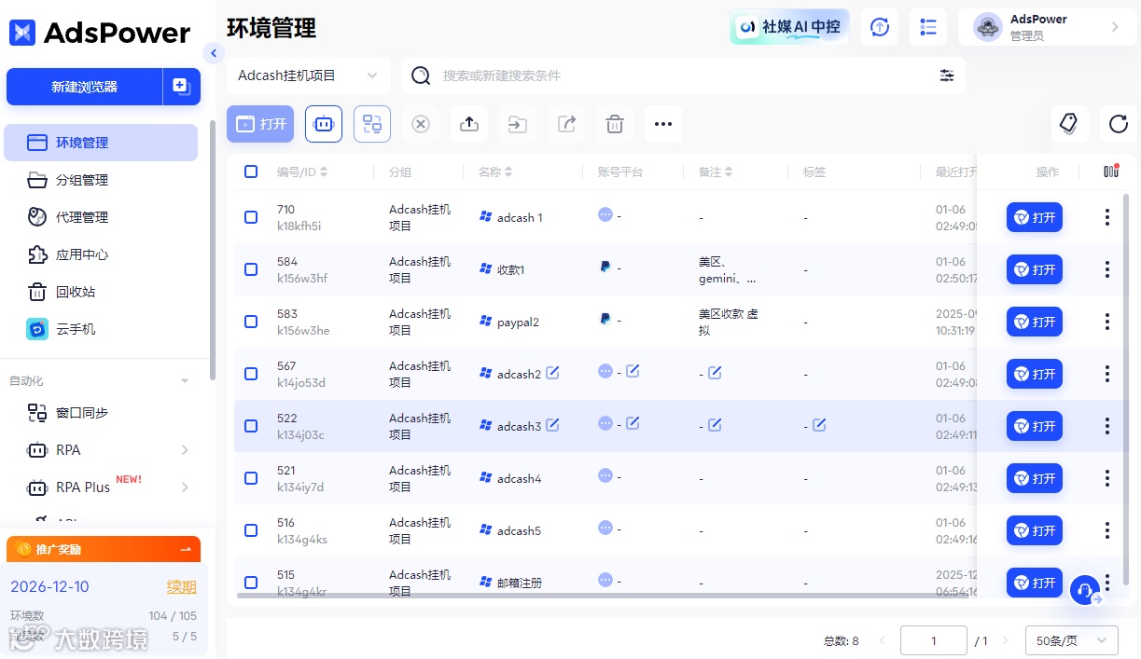Select the checkbox for profile 522

click(251, 426)
